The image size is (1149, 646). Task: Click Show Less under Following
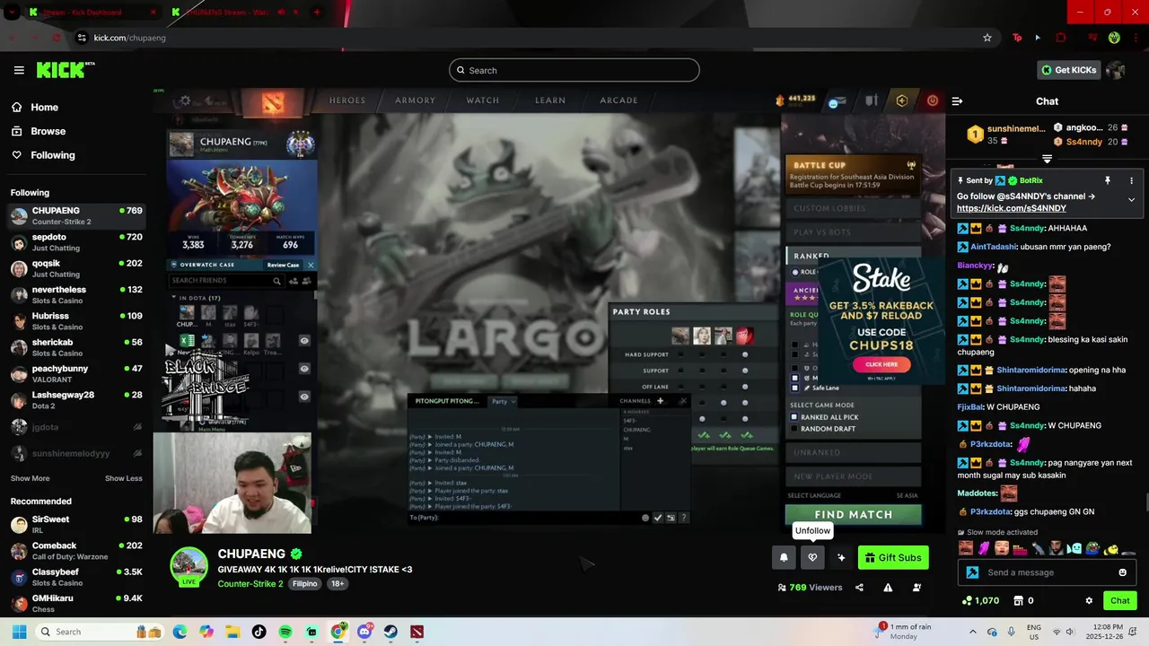(123, 478)
